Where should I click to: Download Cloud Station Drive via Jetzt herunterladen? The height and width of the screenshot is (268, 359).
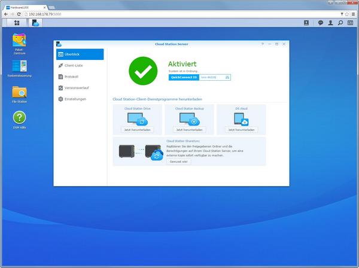point(138,130)
